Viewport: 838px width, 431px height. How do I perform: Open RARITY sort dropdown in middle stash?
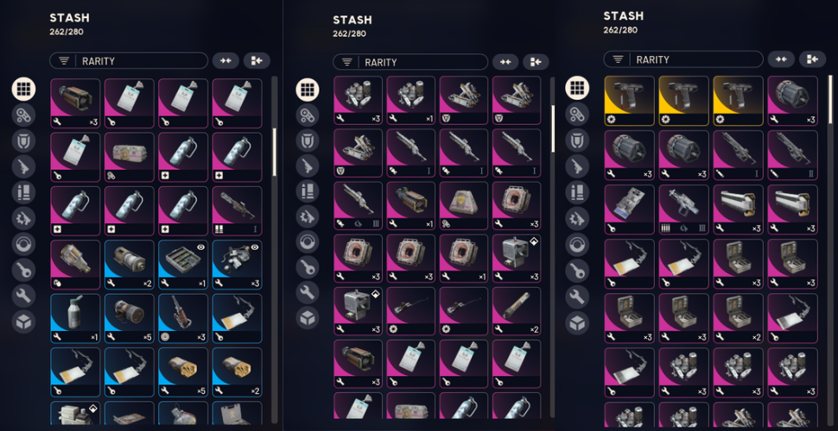coord(410,62)
